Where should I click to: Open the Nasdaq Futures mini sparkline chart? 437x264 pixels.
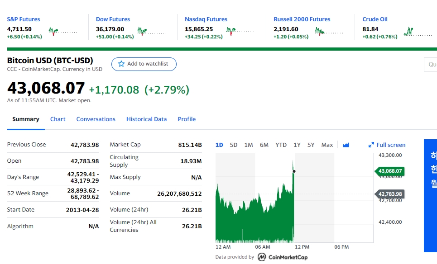point(240,31)
